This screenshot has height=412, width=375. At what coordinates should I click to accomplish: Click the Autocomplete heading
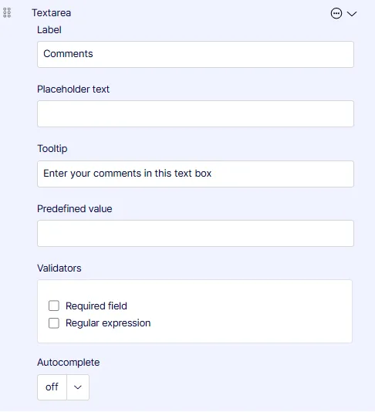coord(69,362)
